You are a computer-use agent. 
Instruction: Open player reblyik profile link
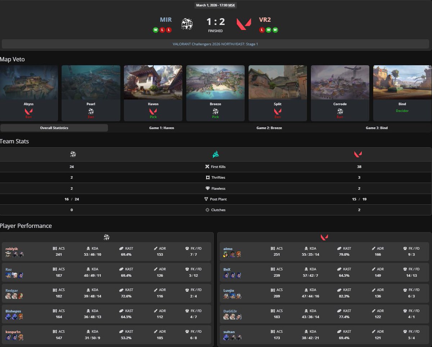pyautogui.click(x=12, y=249)
